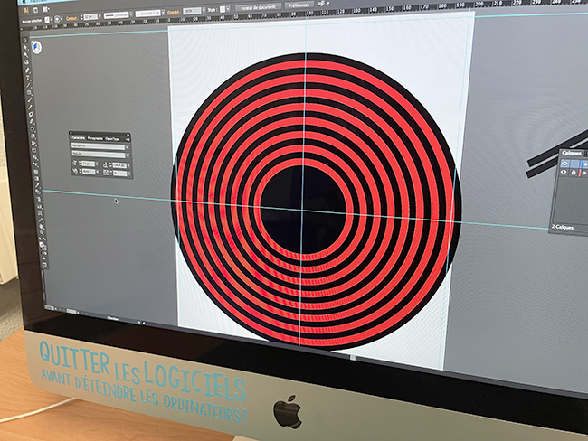Click the workspace icon right of Préférences

[x=321, y=4]
